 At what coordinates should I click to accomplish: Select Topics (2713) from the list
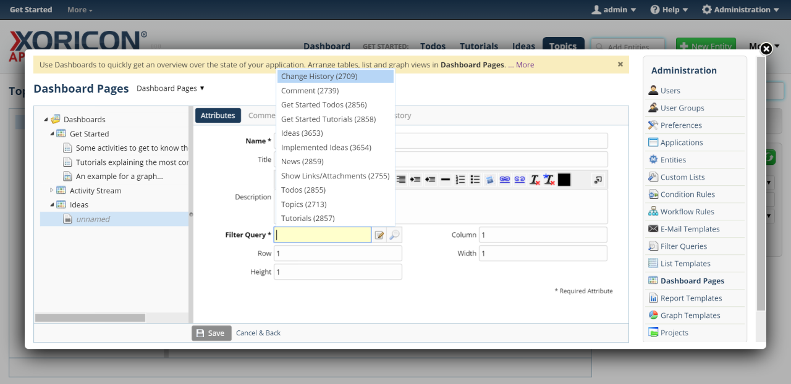(303, 204)
